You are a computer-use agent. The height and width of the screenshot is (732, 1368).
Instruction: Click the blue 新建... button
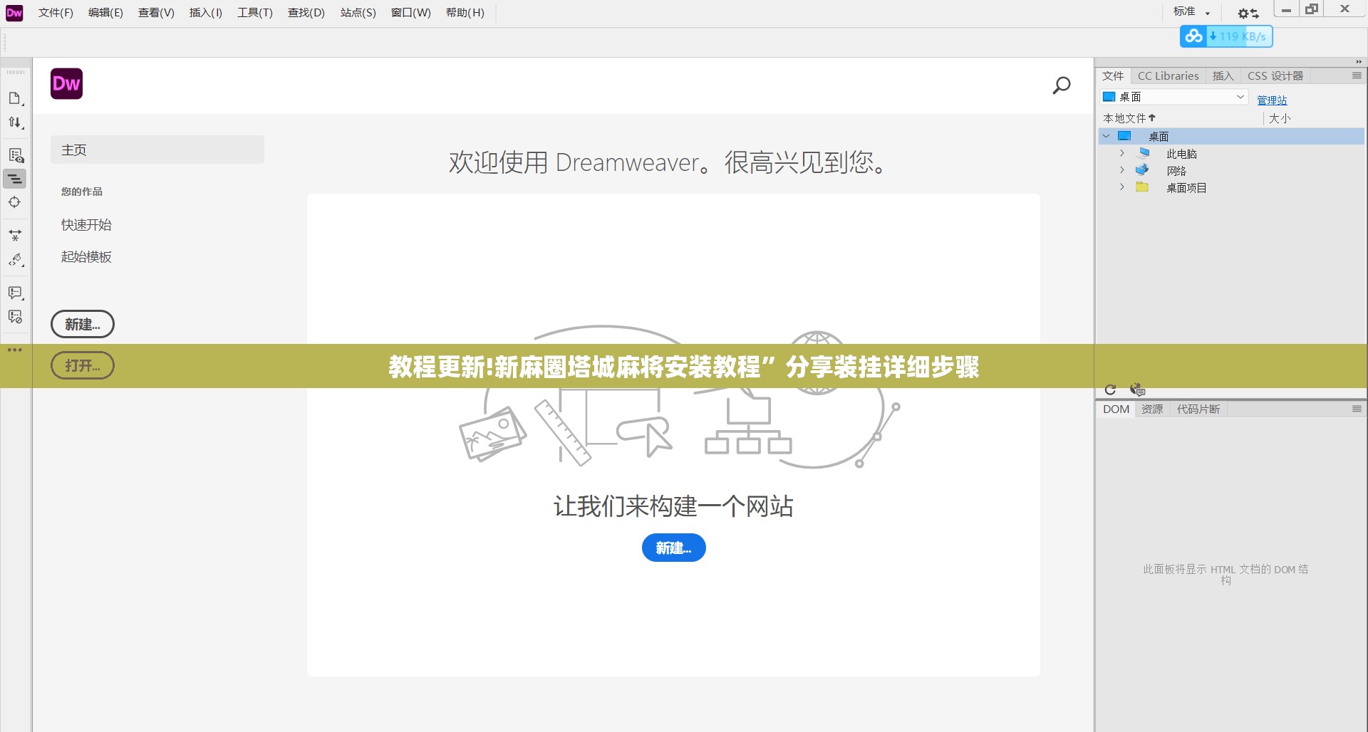674,548
